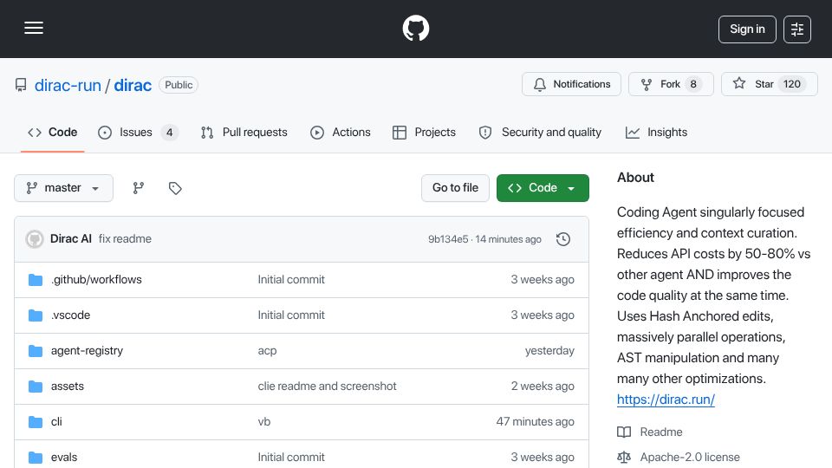Open the assets folder
This screenshot has width=832, height=468.
coord(68,387)
